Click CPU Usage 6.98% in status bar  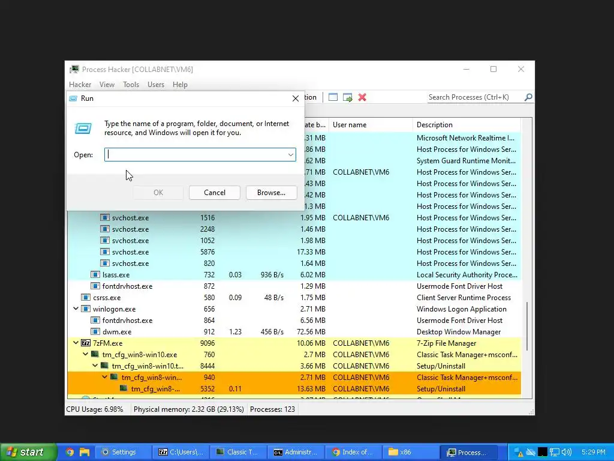point(94,409)
